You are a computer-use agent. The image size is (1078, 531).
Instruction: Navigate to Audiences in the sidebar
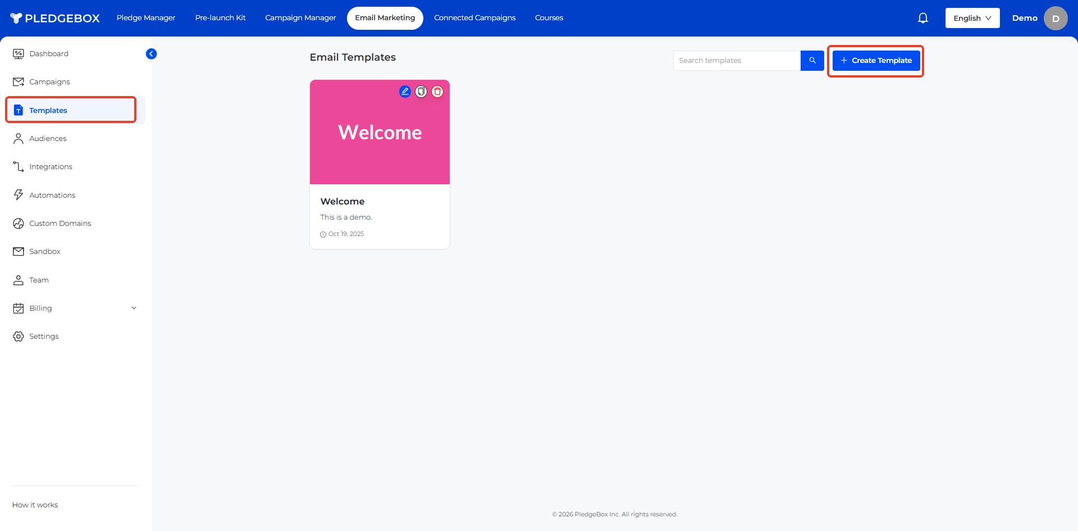coord(48,138)
